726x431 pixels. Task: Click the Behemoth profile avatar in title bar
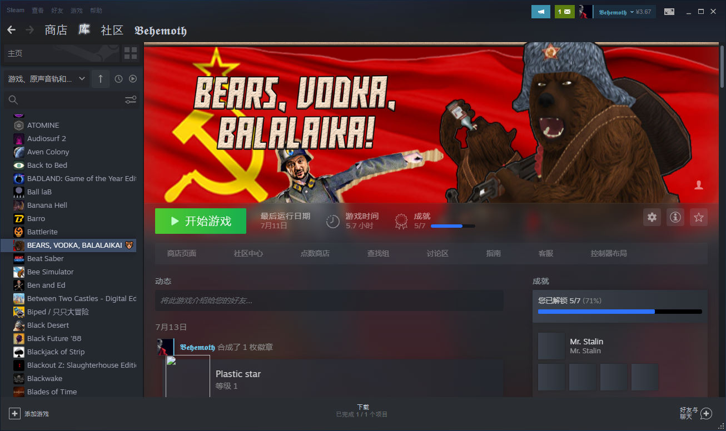coord(585,12)
